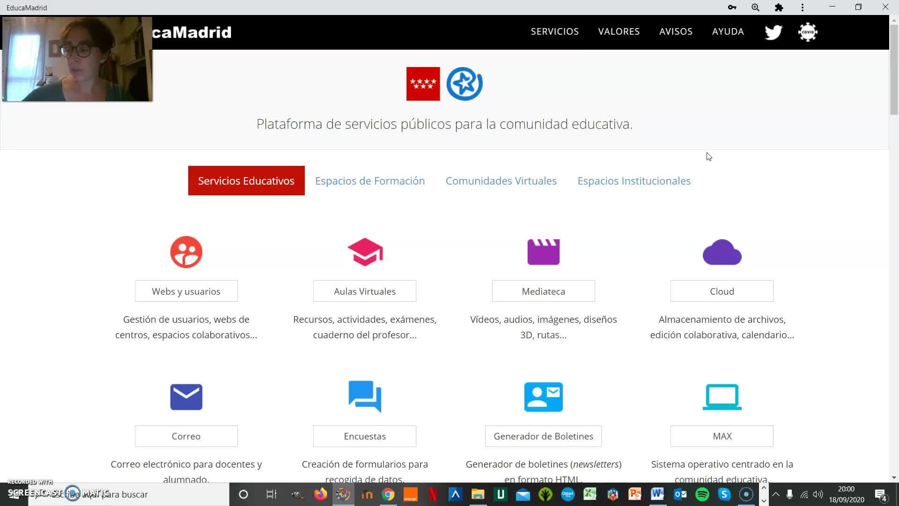The height and width of the screenshot is (506, 899).
Task: Switch to Espacios de Formación tab
Action: click(x=370, y=181)
